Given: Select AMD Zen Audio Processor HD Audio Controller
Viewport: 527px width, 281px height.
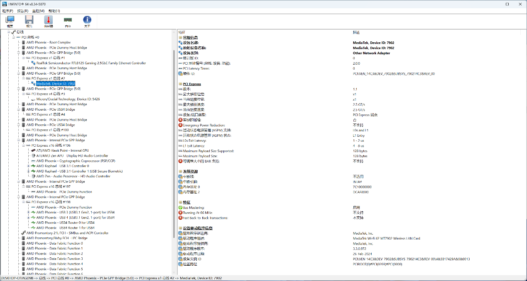Looking at the screenshot, I should click(x=73, y=176).
